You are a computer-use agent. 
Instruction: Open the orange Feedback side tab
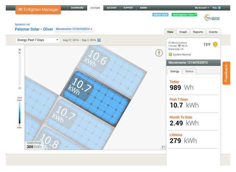click(x=226, y=73)
